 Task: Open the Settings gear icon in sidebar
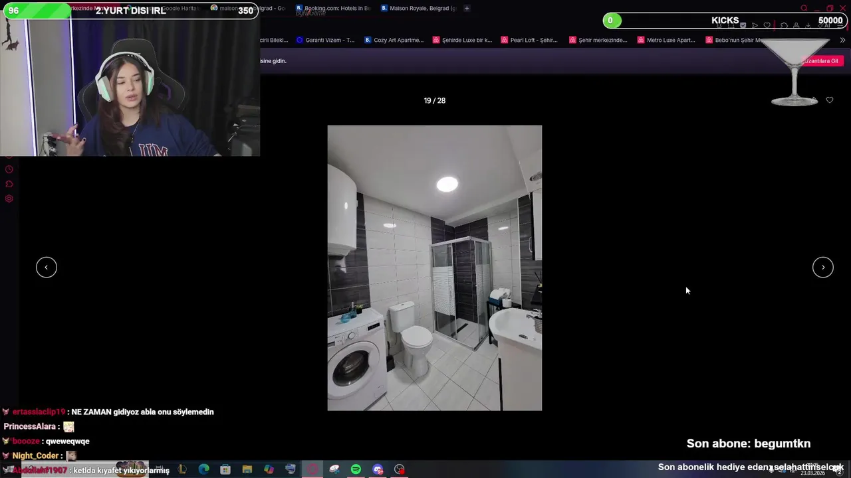tap(9, 199)
